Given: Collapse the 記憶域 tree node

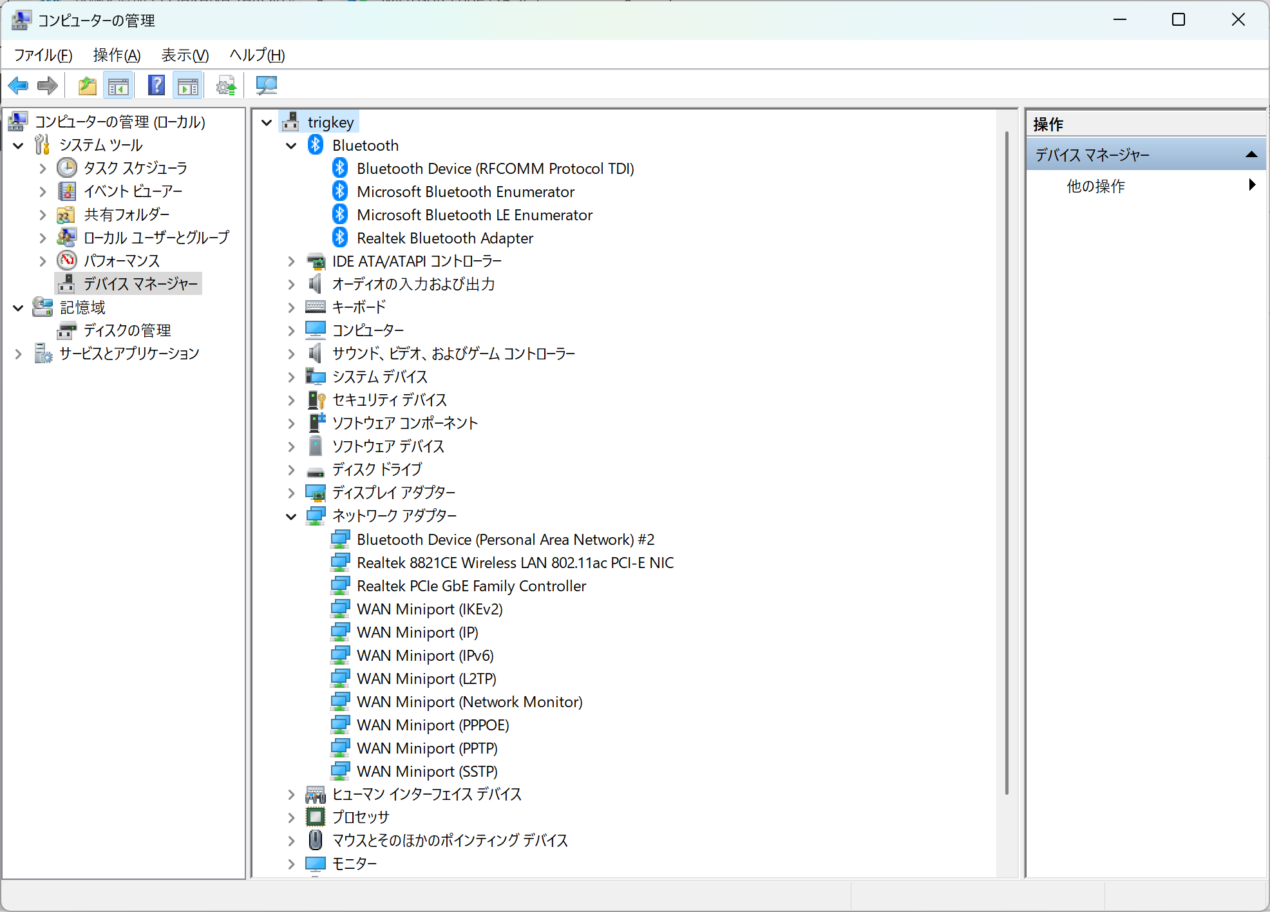Looking at the screenshot, I should click(18, 308).
